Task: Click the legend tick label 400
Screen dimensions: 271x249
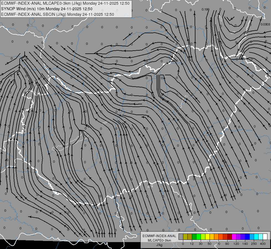Action: click(x=263, y=244)
